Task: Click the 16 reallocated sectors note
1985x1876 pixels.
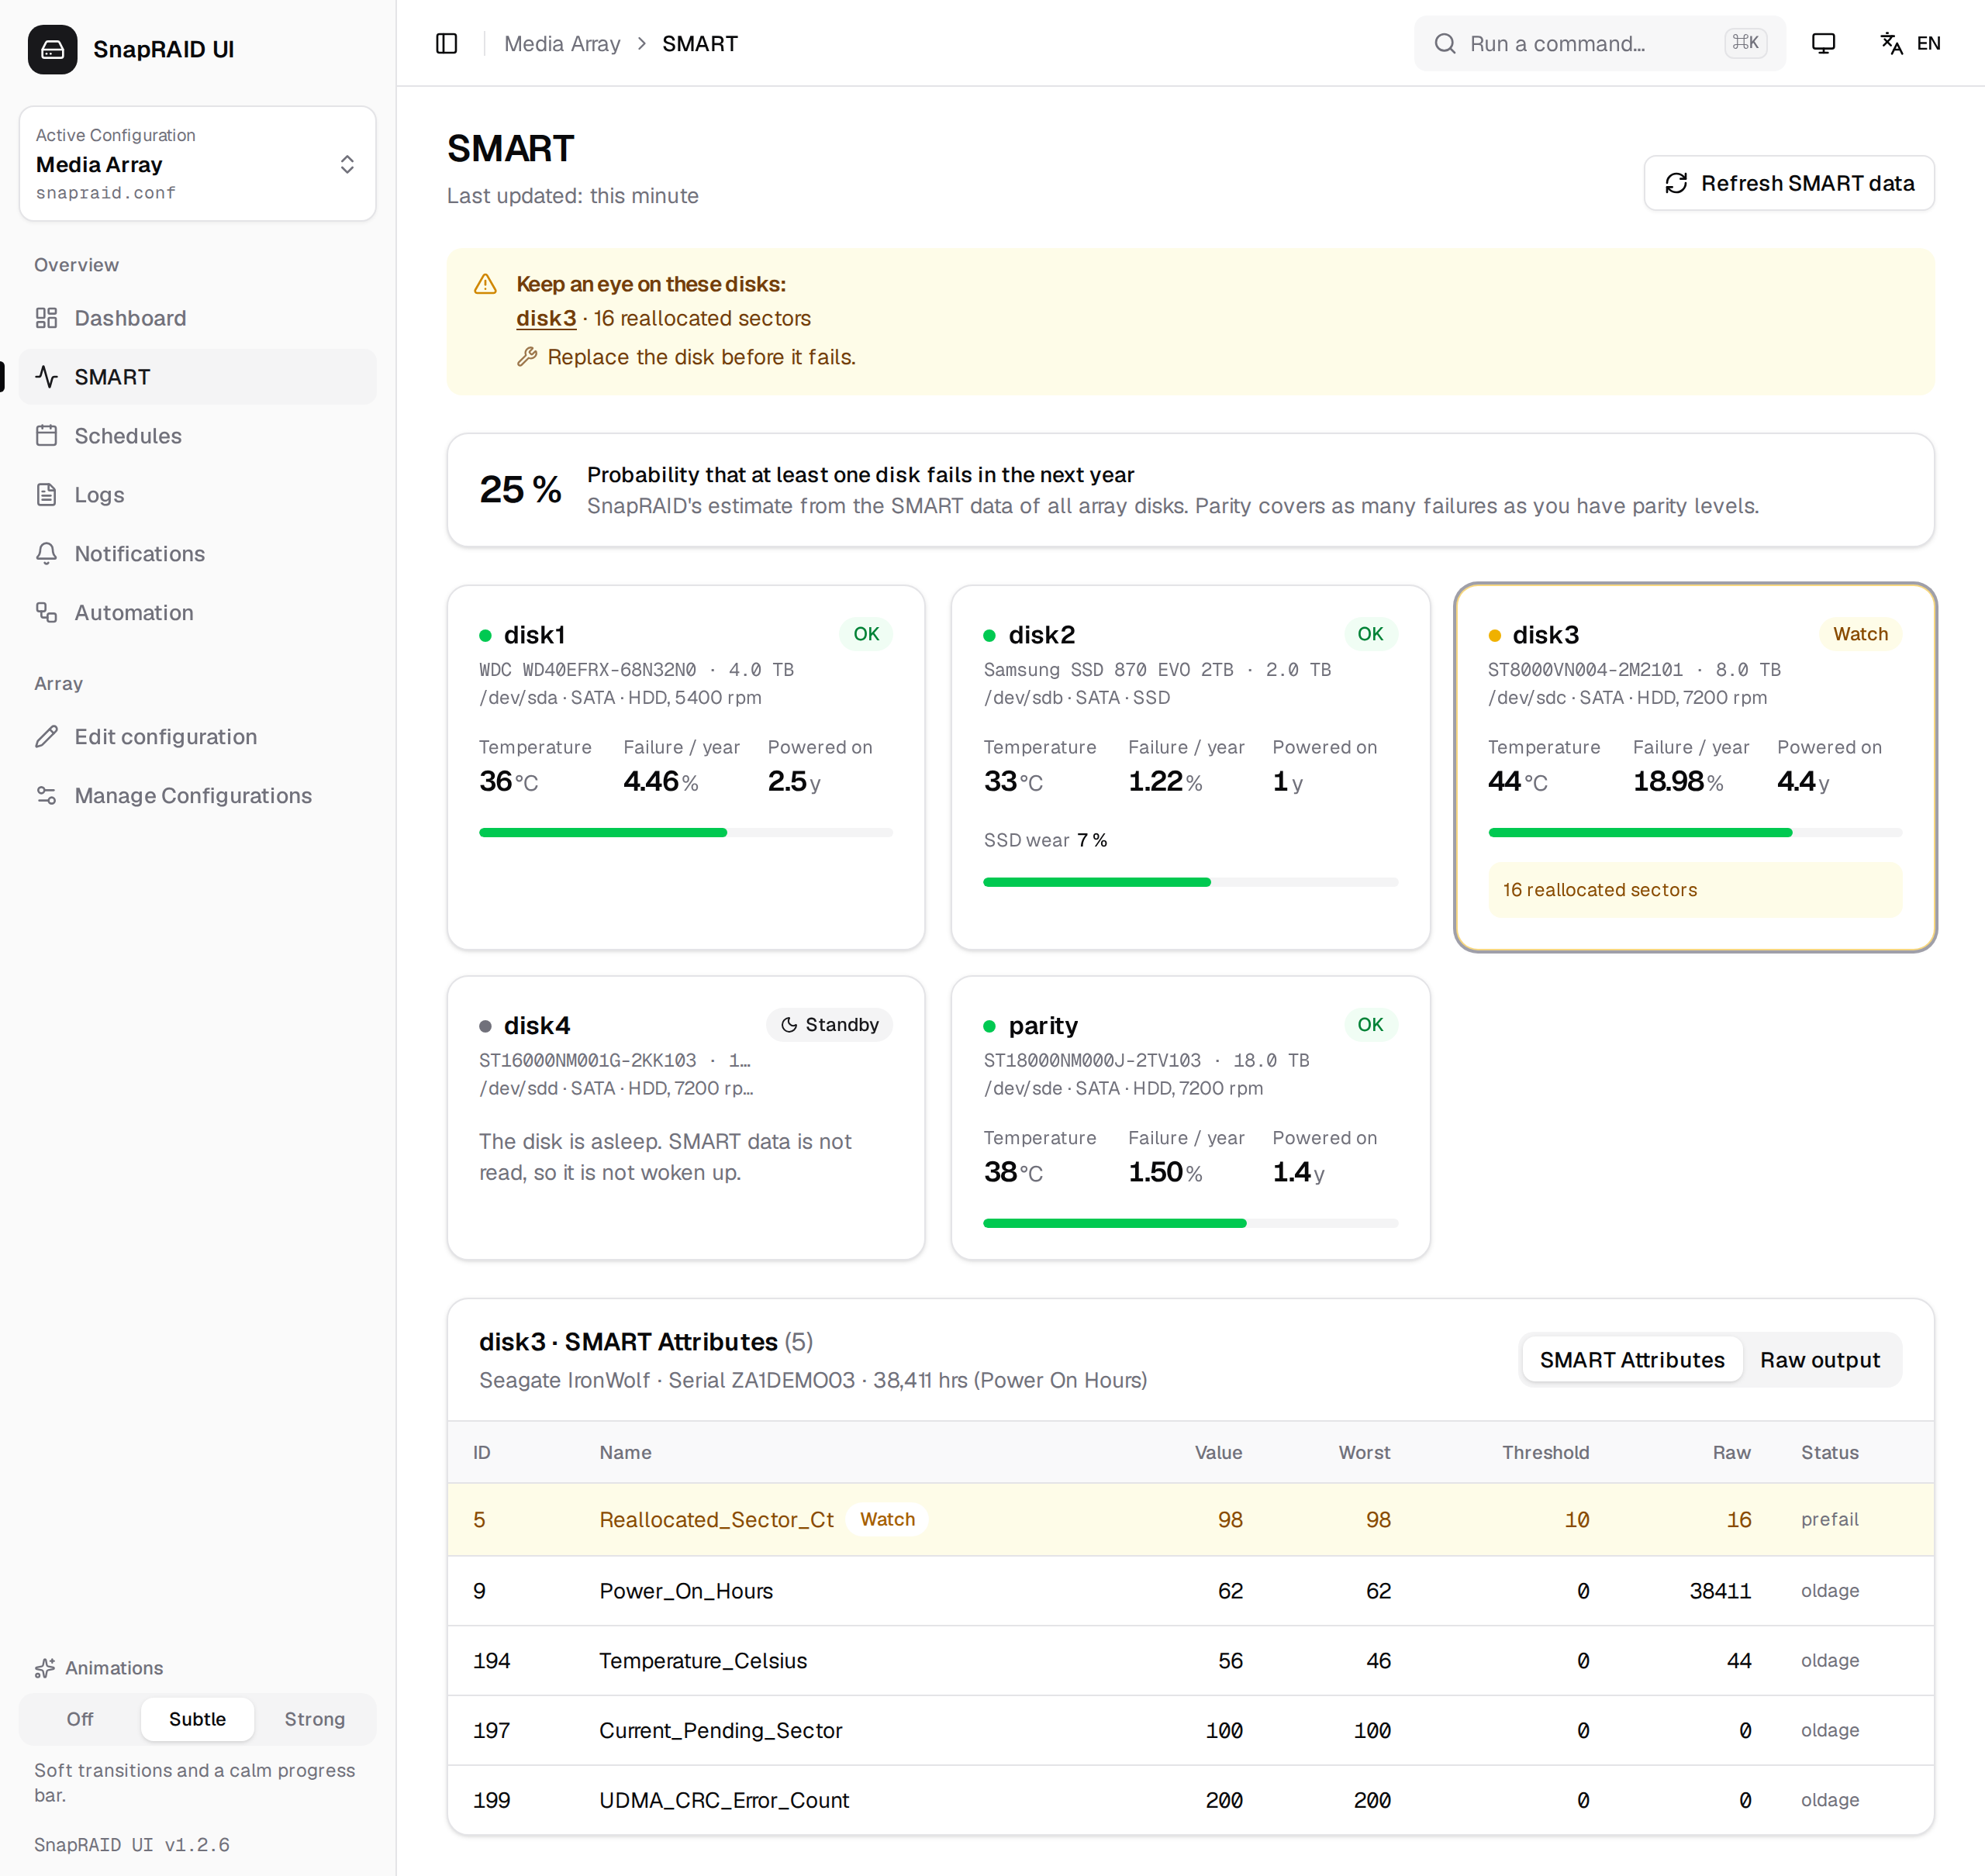Action: 1695,890
